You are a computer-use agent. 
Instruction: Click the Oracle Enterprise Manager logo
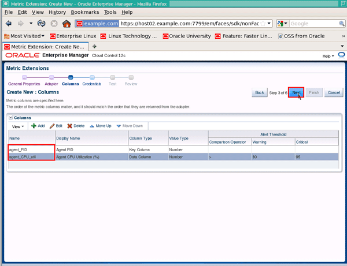[x=47, y=55]
